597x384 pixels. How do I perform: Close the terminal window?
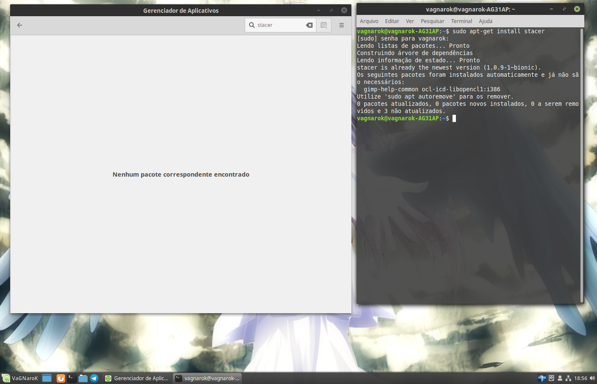point(577,9)
